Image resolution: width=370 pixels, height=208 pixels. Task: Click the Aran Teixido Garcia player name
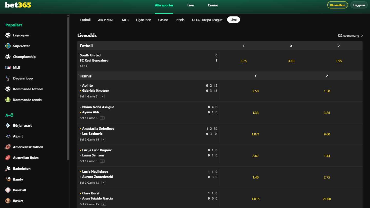[x=97, y=198]
